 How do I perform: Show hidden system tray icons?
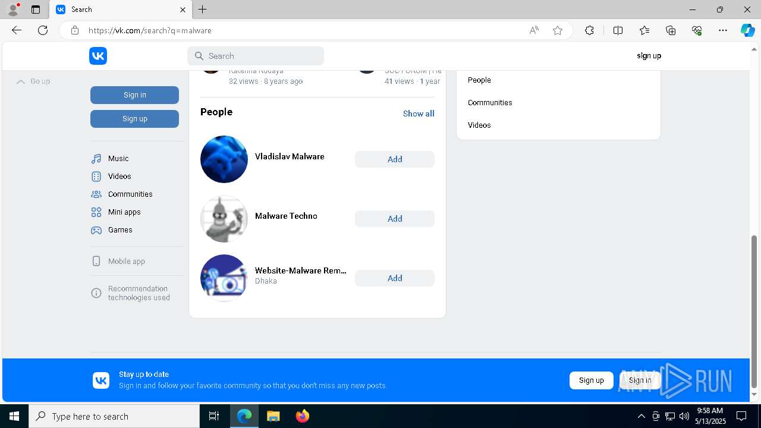point(641,416)
